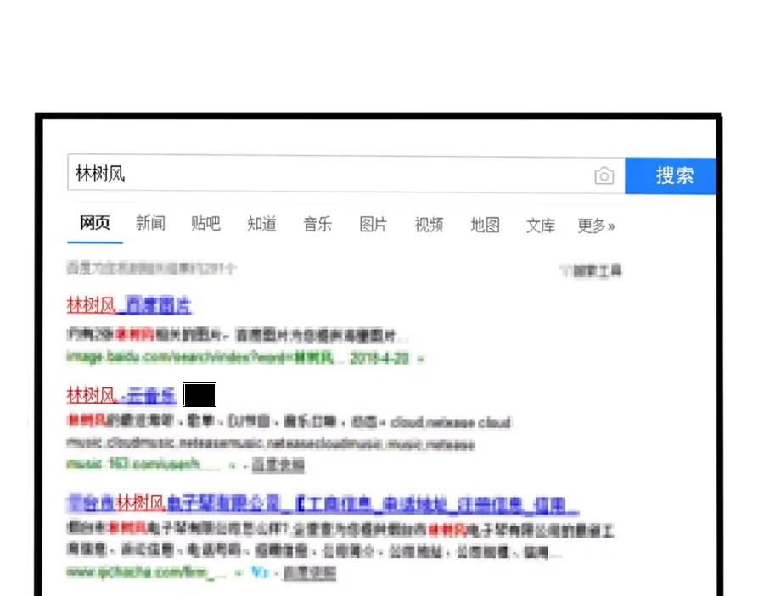Click the camera image-search icon
Viewport: 764px width, 596px height.
coord(604,175)
